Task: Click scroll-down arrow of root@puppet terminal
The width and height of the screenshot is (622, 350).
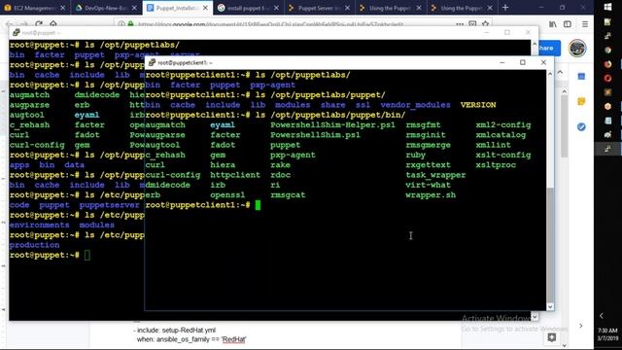Action: tap(535, 316)
